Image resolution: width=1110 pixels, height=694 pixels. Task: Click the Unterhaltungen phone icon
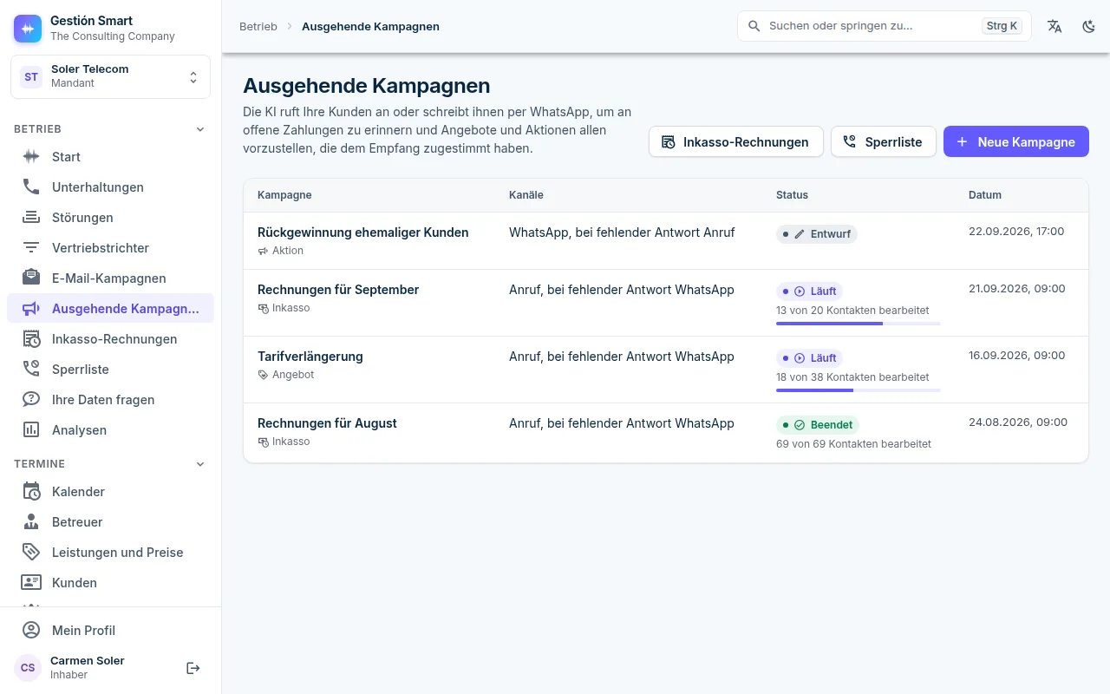(31, 187)
